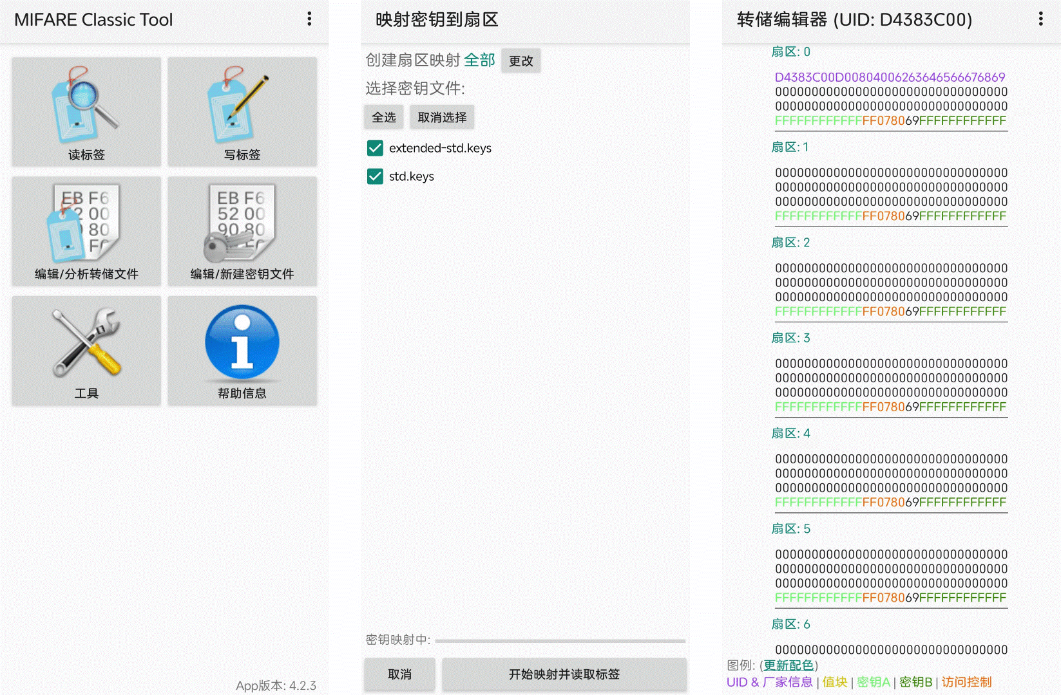
Task: Click the key trailer line in sector 5
Action: coord(890,598)
